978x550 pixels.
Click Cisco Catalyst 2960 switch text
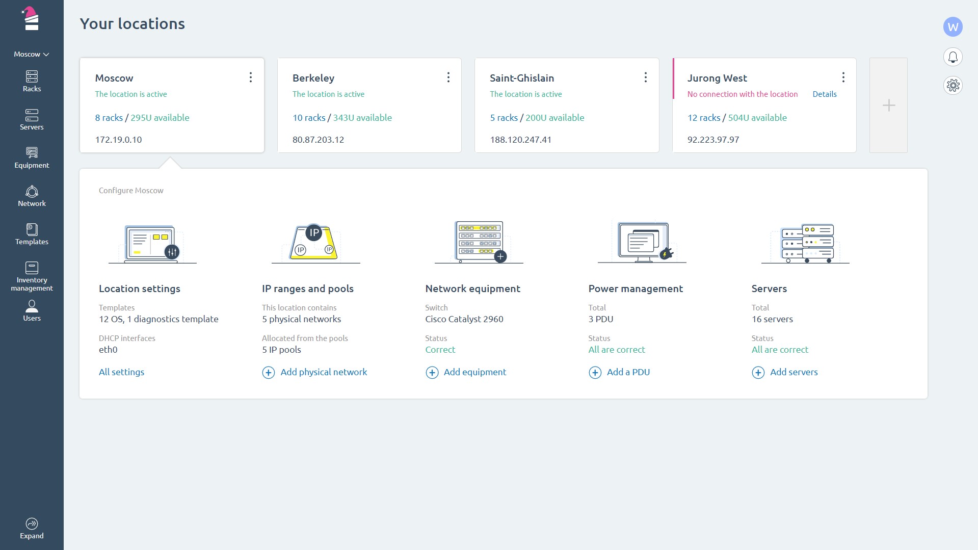(464, 319)
